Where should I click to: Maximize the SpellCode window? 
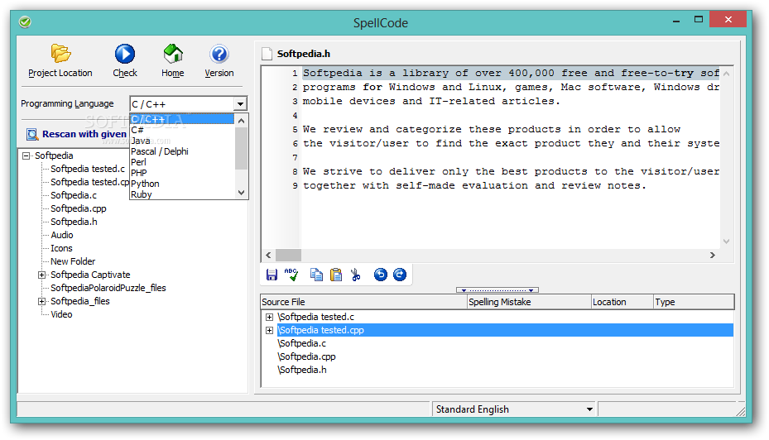click(x=699, y=20)
